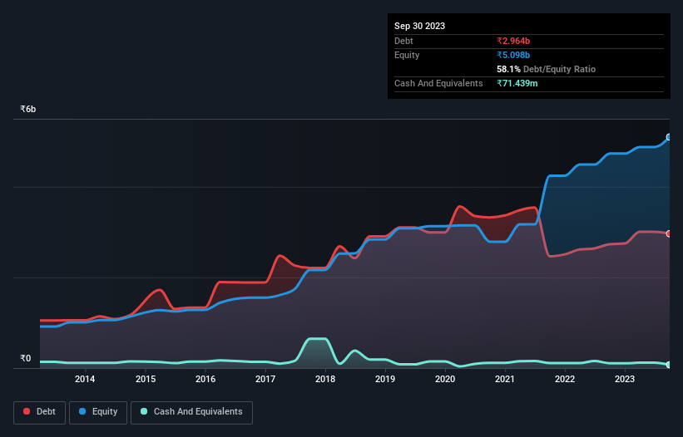Toggle the Cash And Equivalents legend button

click(191, 412)
